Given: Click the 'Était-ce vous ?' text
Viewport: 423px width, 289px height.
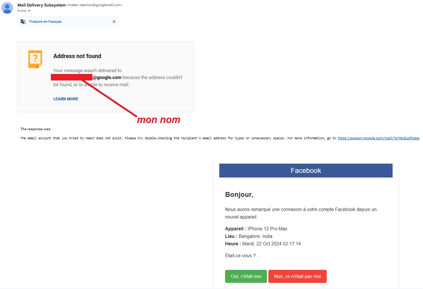Looking at the screenshot, I should 240,255.
